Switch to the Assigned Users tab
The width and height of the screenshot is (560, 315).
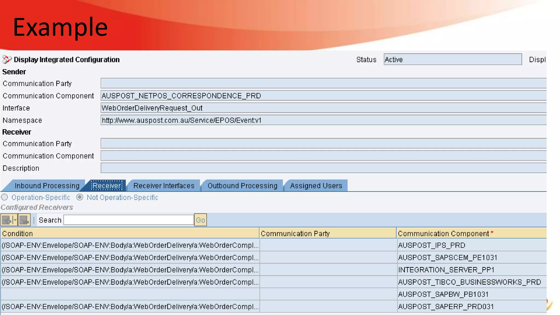pos(316,186)
